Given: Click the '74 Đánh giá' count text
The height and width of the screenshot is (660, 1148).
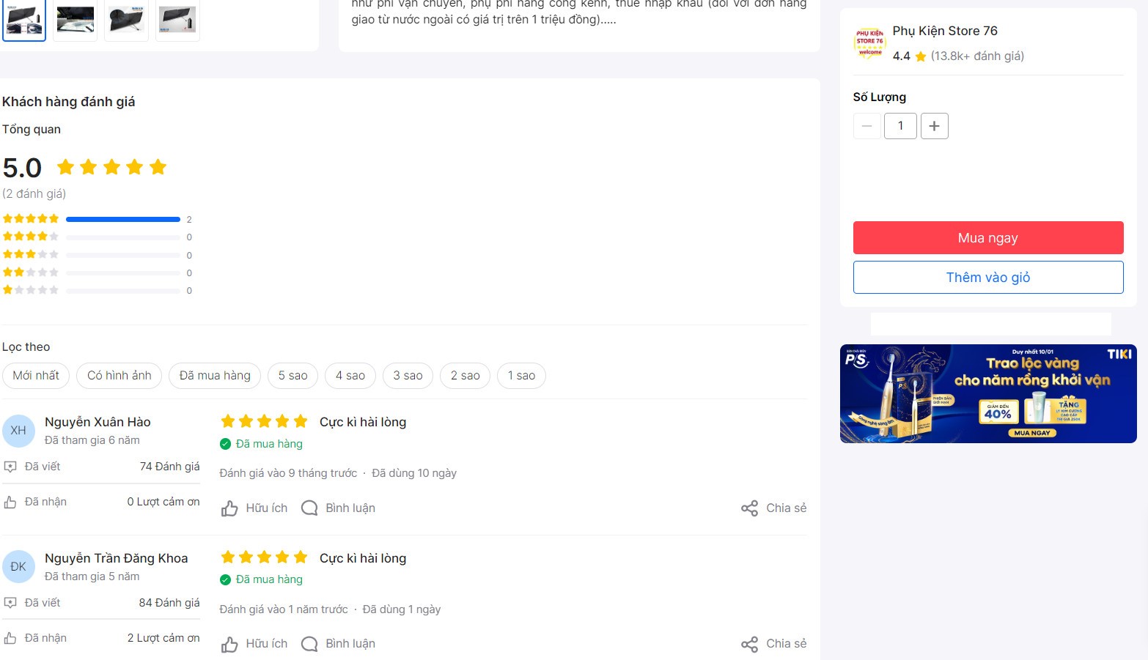Looking at the screenshot, I should 170,467.
